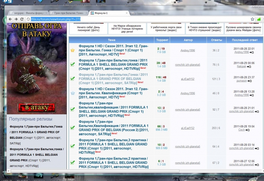This screenshot has height=181, width=264.
Task: Open last poster link Natipak
Action: click(x=241, y=67)
